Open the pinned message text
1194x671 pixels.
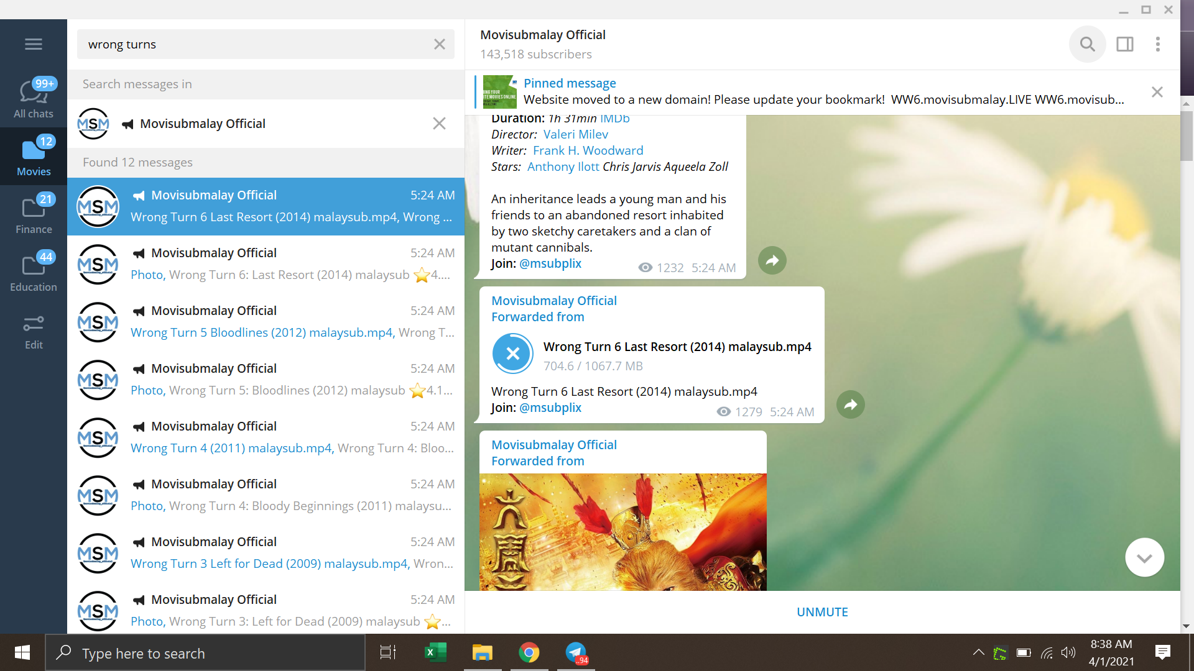click(824, 99)
